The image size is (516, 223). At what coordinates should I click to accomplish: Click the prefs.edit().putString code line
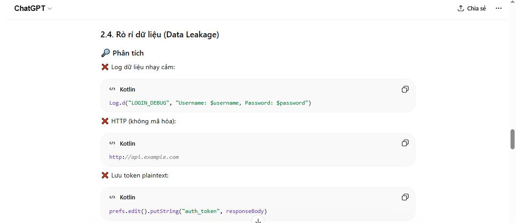(x=188, y=211)
